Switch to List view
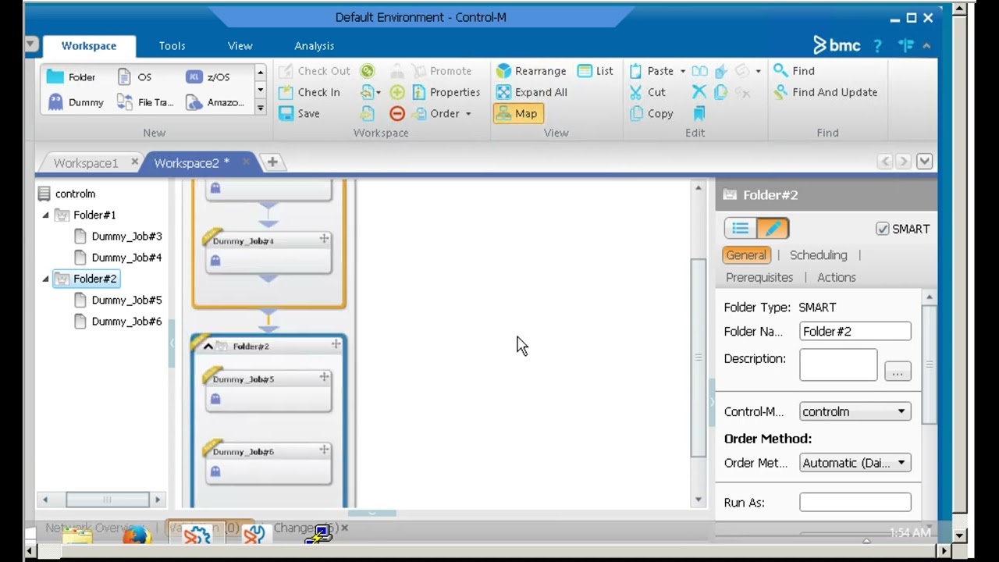Viewport: 999px width, 562px height. tap(595, 71)
